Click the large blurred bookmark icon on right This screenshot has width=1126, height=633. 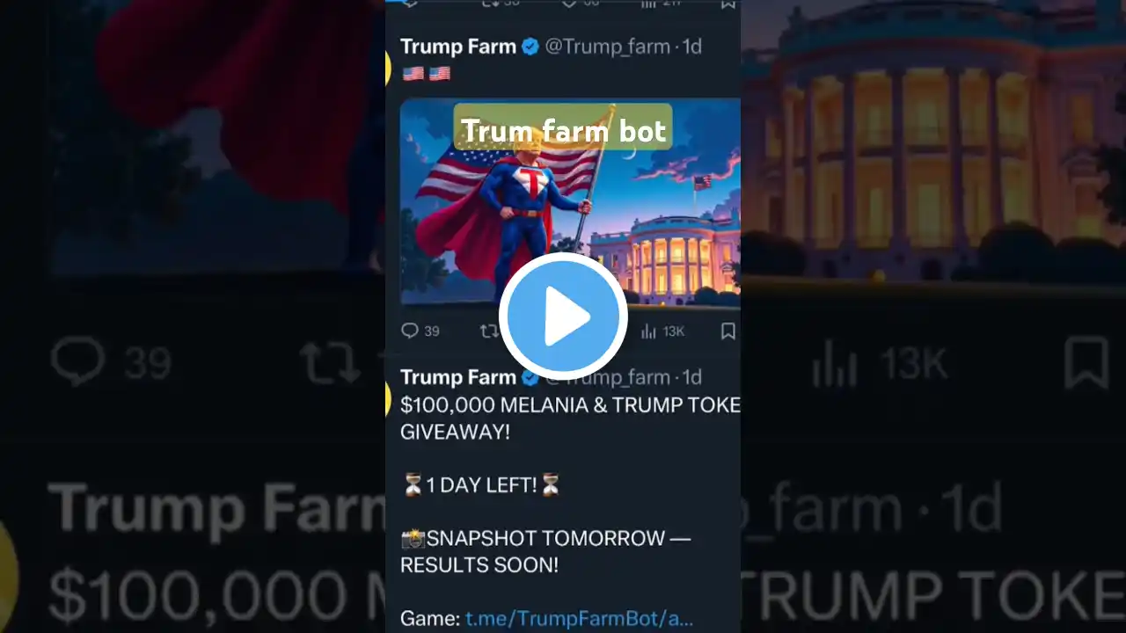pyautogui.click(x=1087, y=361)
